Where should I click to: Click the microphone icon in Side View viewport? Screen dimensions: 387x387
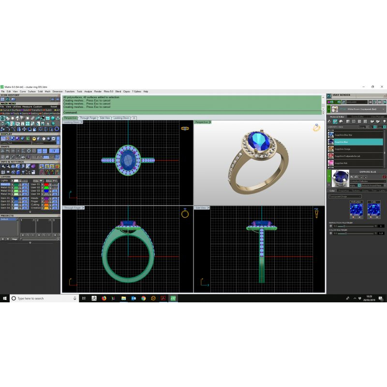click(316, 213)
